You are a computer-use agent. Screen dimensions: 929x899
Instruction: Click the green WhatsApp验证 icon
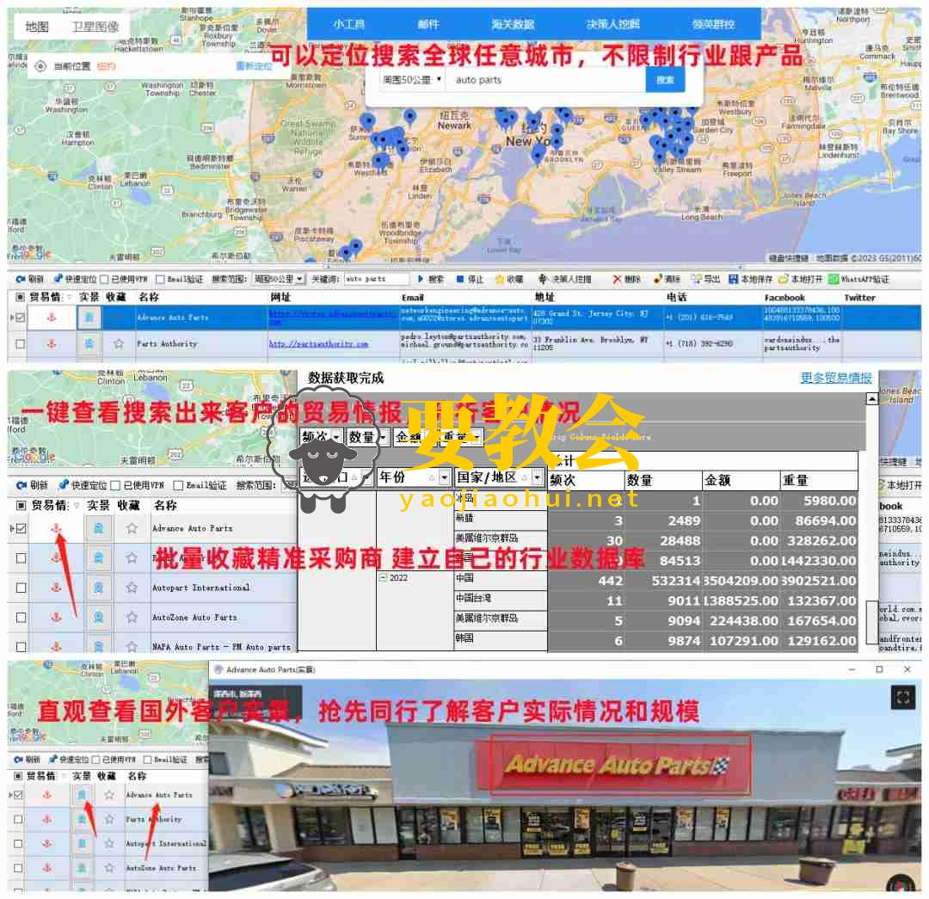point(834,279)
